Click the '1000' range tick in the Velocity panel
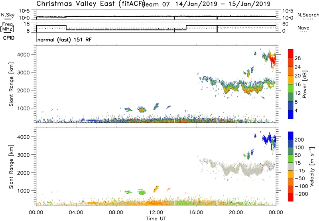This screenshot has width=319, height=221. (x=23, y=191)
